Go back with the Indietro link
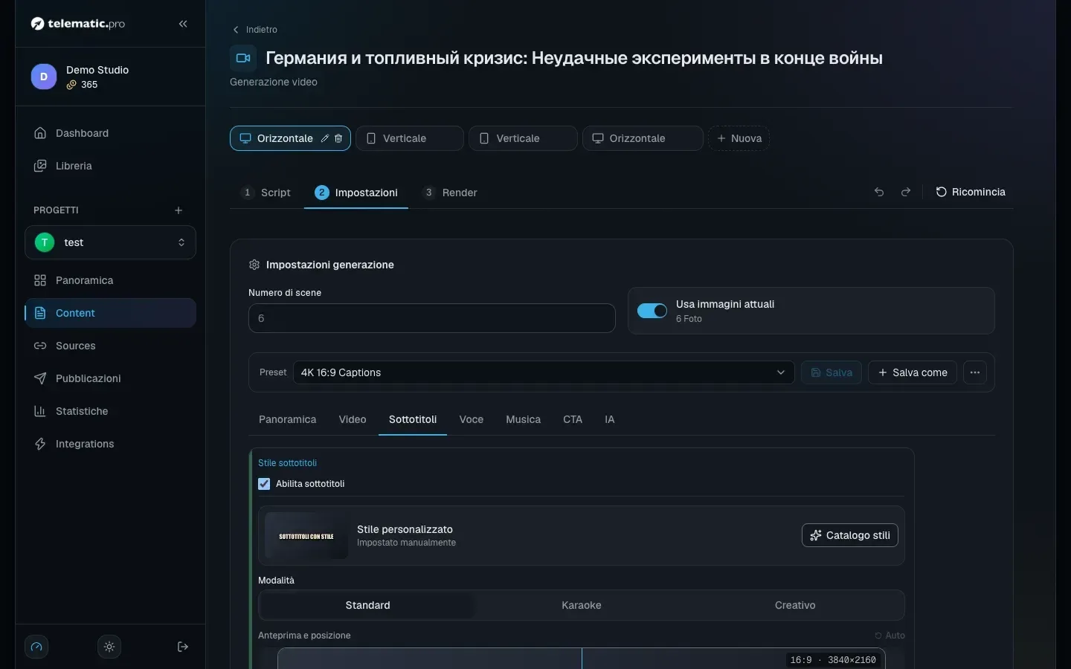The width and height of the screenshot is (1071, 669). (254, 30)
